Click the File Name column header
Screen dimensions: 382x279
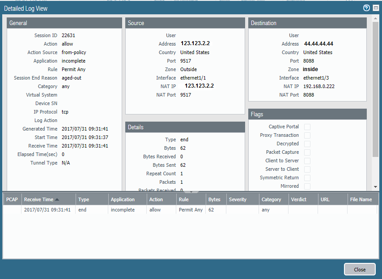[361, 199]
